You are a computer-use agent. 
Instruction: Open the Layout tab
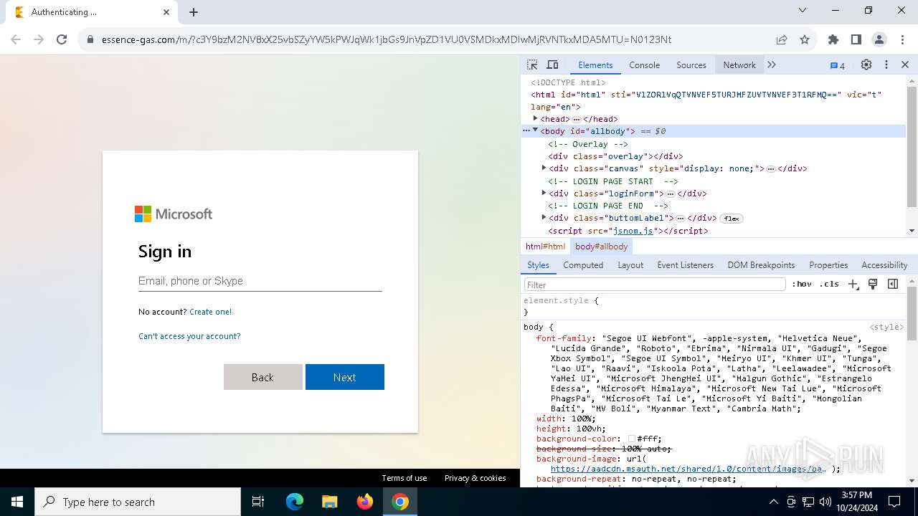tap(630, 265)
